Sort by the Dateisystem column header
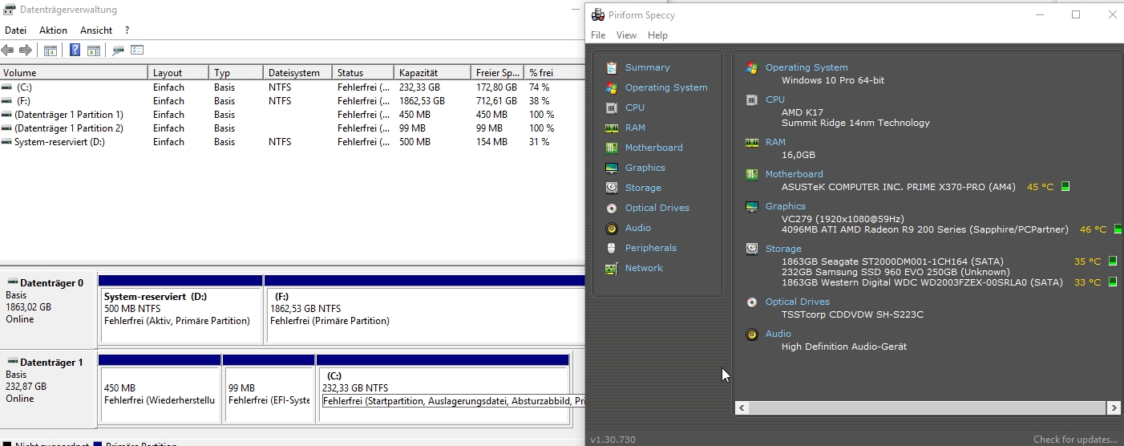The width and height of the screenshot is (1124, 446). click(297, 72)
